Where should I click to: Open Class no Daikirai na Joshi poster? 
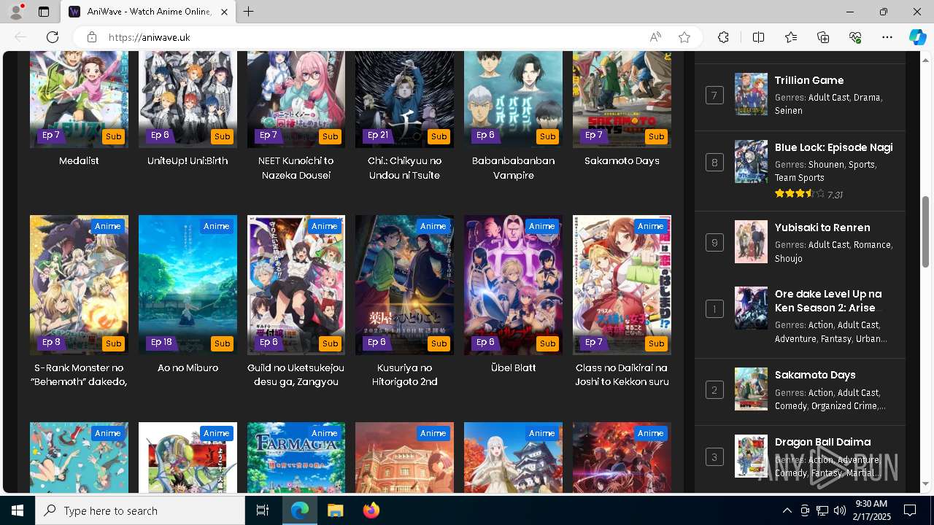point(622,285)
